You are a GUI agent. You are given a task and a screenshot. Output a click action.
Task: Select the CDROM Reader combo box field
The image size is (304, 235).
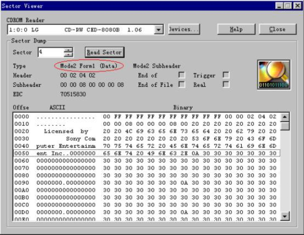tap(85, 29)
